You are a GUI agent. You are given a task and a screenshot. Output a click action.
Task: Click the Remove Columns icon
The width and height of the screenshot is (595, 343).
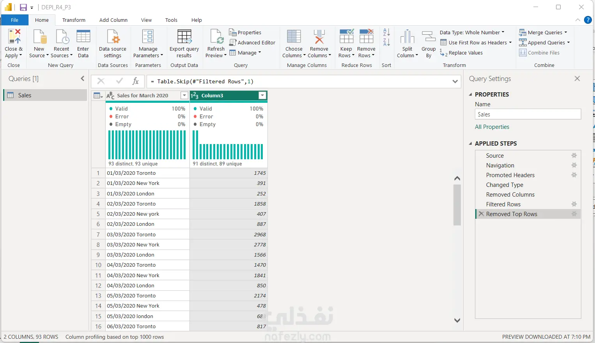pyautogui.click(x=319, y=37)
